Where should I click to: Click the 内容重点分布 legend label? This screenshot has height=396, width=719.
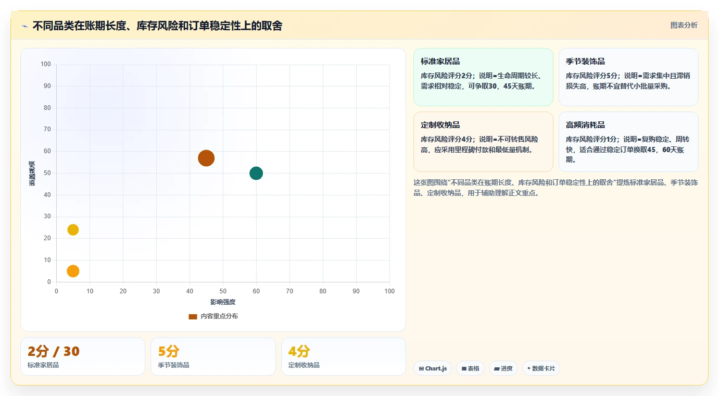coord(219,316)
